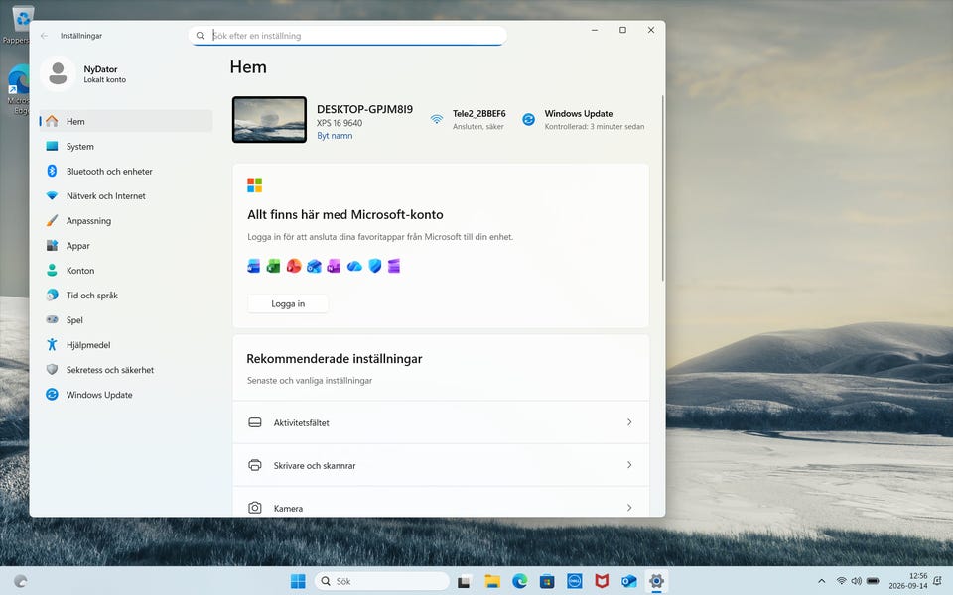Click the Defender shield icon on the card
Image resolution: width=953 pixels, height=595 pixels.
point(375,266)
